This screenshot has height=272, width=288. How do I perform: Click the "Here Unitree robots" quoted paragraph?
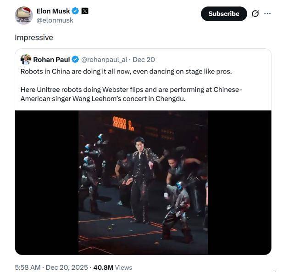click(x=131, y=94)
